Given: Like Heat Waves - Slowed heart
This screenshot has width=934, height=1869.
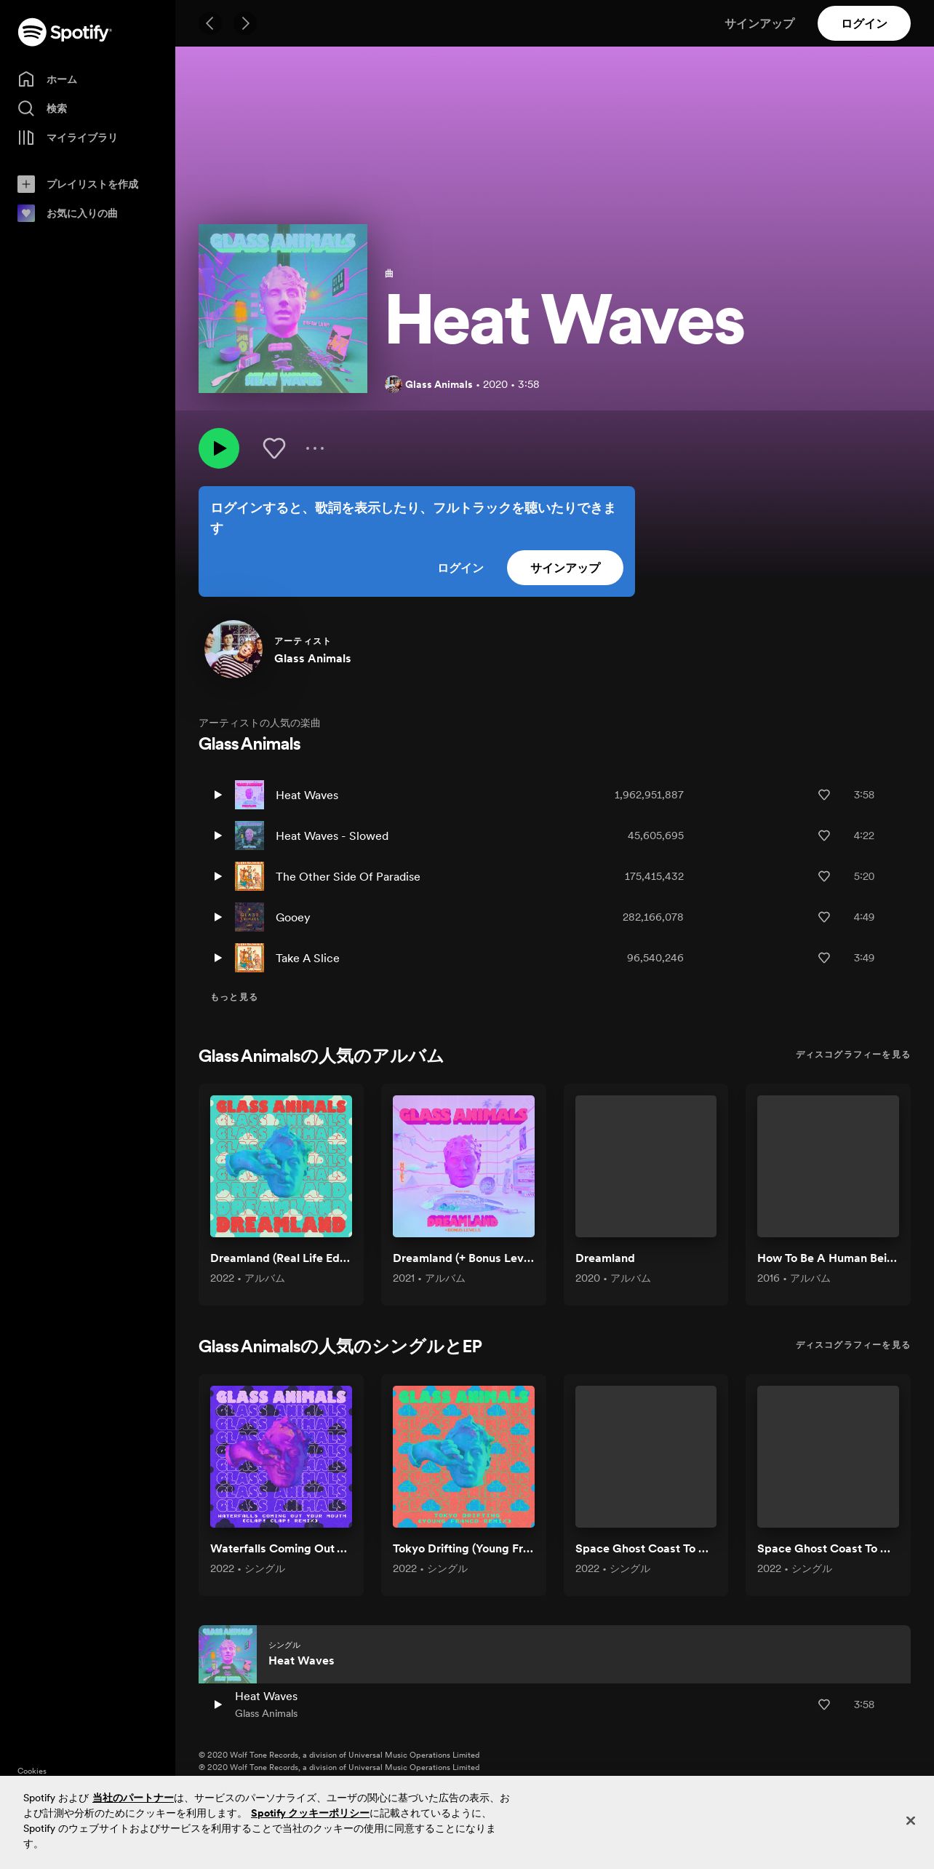Looking at the screenshot, I should coord(824,836).
